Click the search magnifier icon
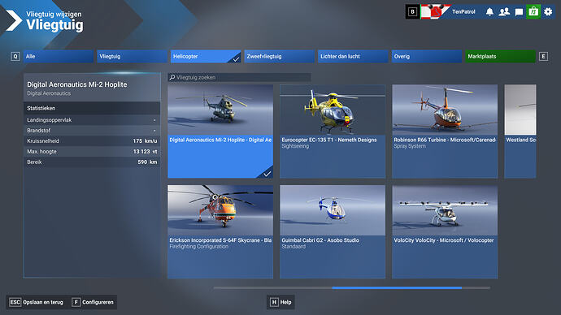The image size is (561, 315). point(172,77)
